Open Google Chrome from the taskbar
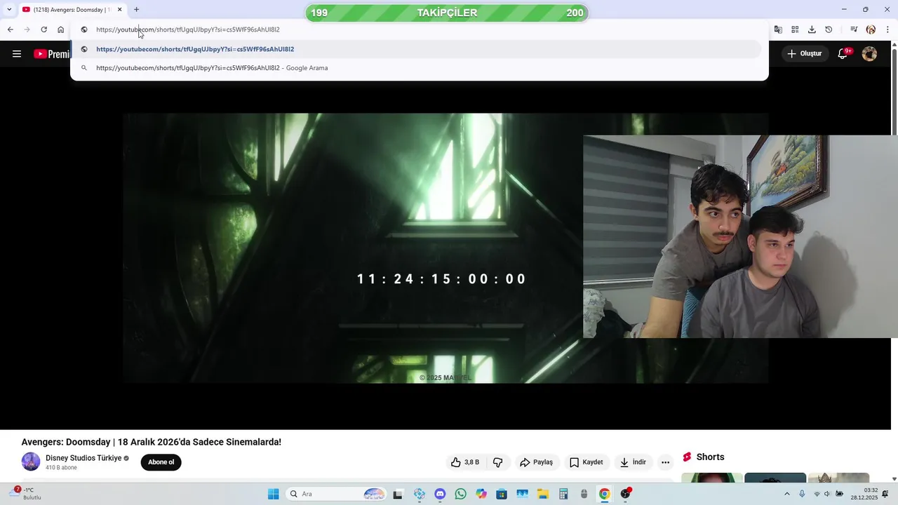Screen dimensions: 898x505 click(604, 494)
